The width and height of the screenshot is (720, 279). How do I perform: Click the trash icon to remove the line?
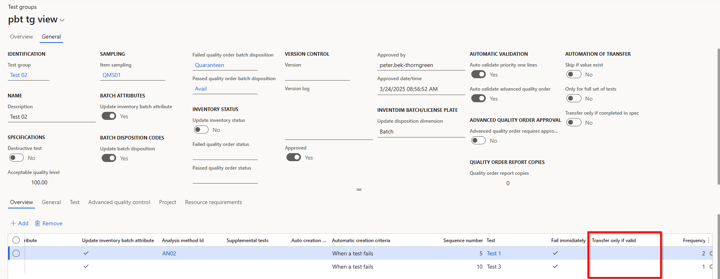click(37, 223)
